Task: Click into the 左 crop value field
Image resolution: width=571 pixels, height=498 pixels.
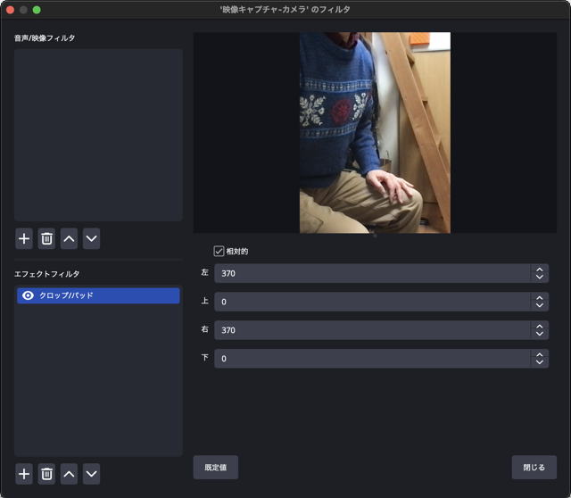Action: [x=370, y=273]
